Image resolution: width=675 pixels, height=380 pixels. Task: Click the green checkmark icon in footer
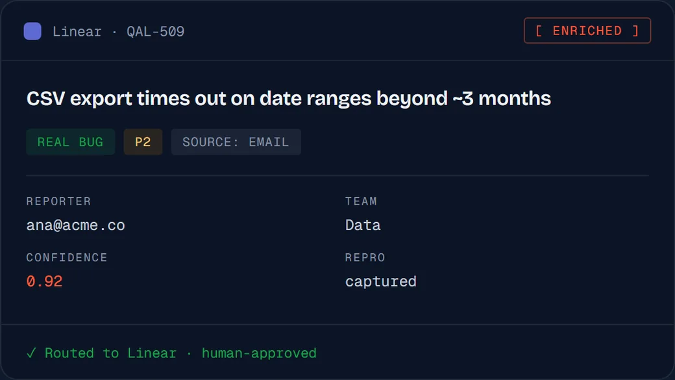[31, 353]
